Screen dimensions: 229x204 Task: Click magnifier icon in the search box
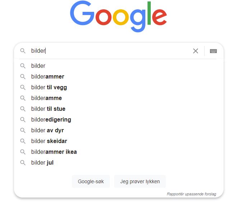tap(23, 51)
